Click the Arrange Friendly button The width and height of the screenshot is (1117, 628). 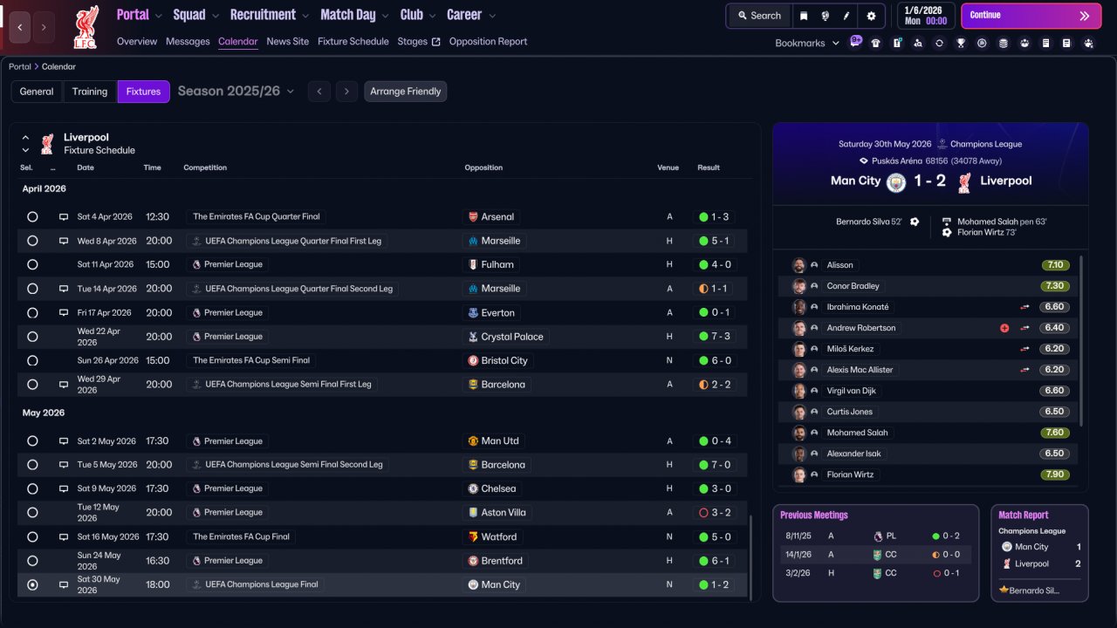pos(405,92)
